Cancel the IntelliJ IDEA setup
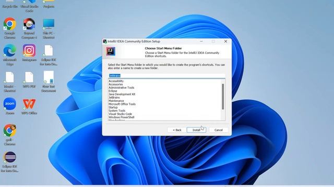This screenshot has height=187, width=334. pos(218,130)
